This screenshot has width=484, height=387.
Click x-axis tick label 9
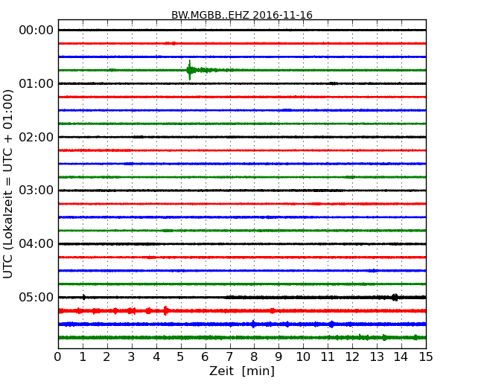pyautogui.click(x=278, y=357)
